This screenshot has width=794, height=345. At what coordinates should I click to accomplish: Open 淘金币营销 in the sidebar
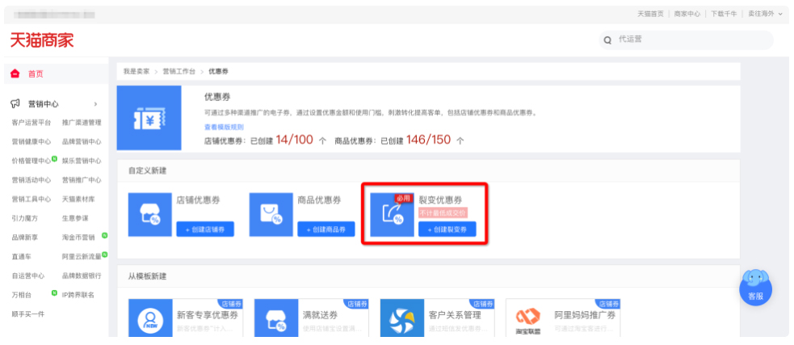tap(78, 238)
